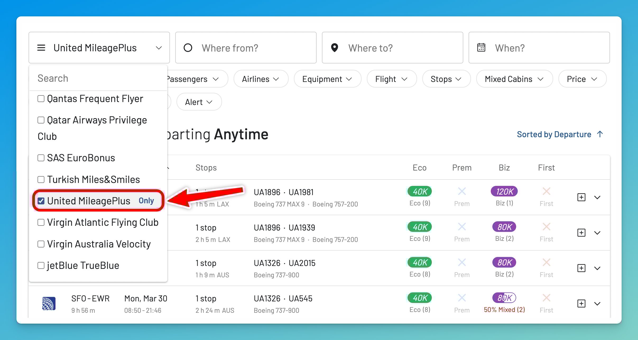Click the circle origin icon in Where from
Screen dimensions: 638x340
[188, 48]
